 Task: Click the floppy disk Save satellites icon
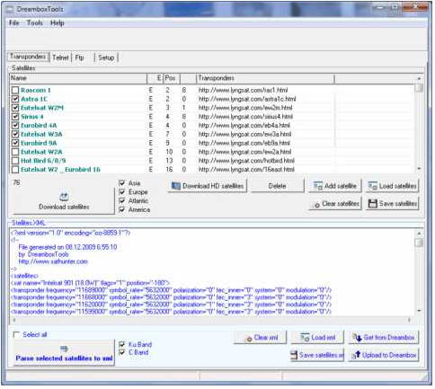pos(372,204)
